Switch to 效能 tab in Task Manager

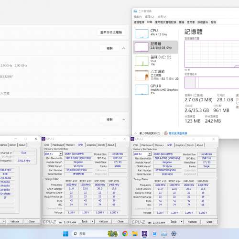pos(150,22)
